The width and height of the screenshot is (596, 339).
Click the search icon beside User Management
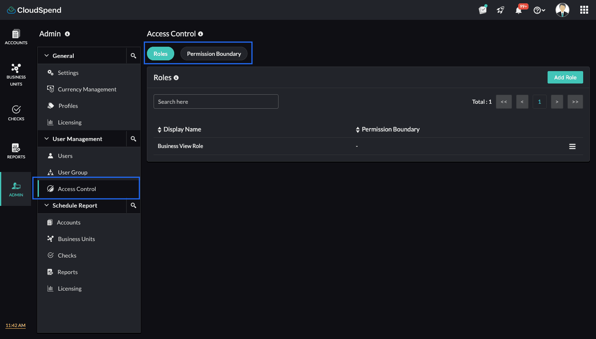(x=133, y=139)
